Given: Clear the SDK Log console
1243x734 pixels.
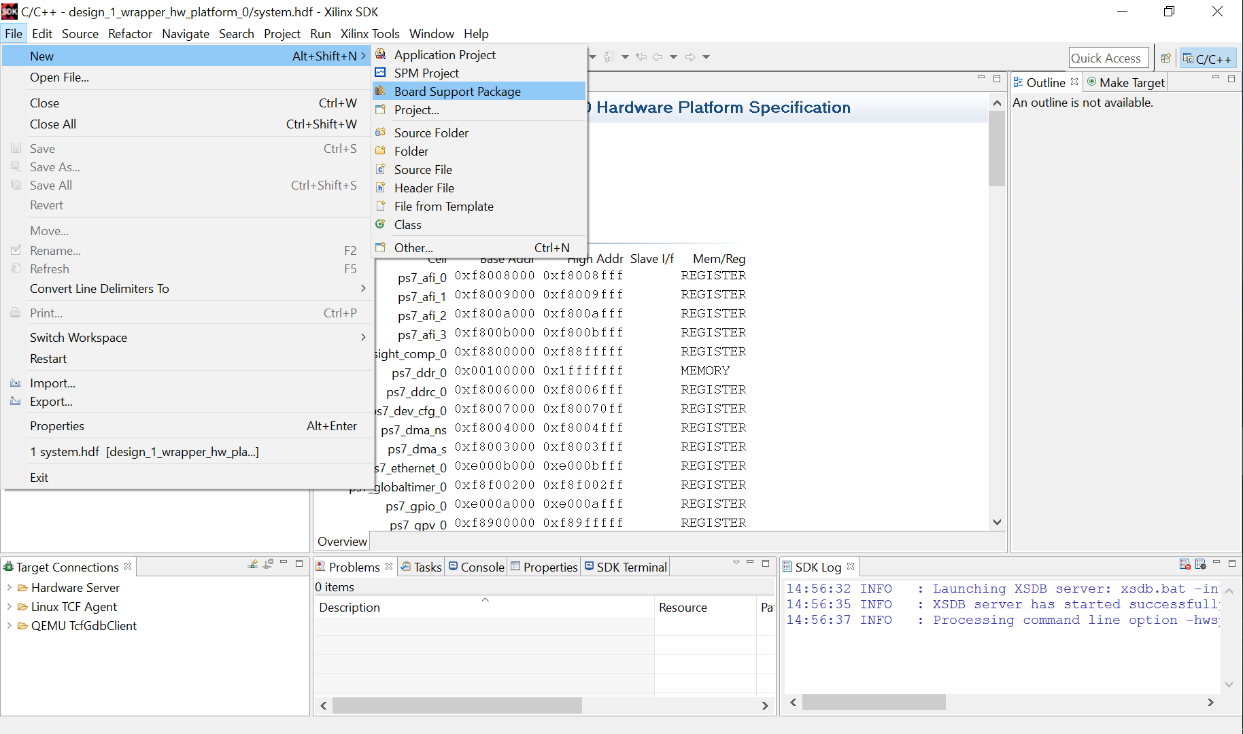Looking at the screenshot, I should point(1185,565).
